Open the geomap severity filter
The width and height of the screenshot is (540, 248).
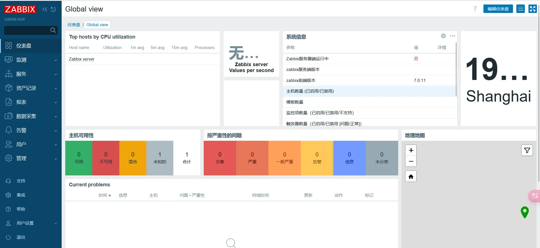(x=527, y=150)
